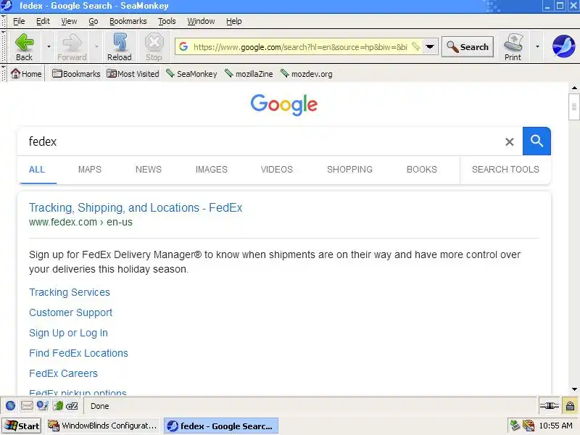This screenshot has height=435, width=580.
Task: Open Address Book icon in status bar
Action: click(58, 406)
